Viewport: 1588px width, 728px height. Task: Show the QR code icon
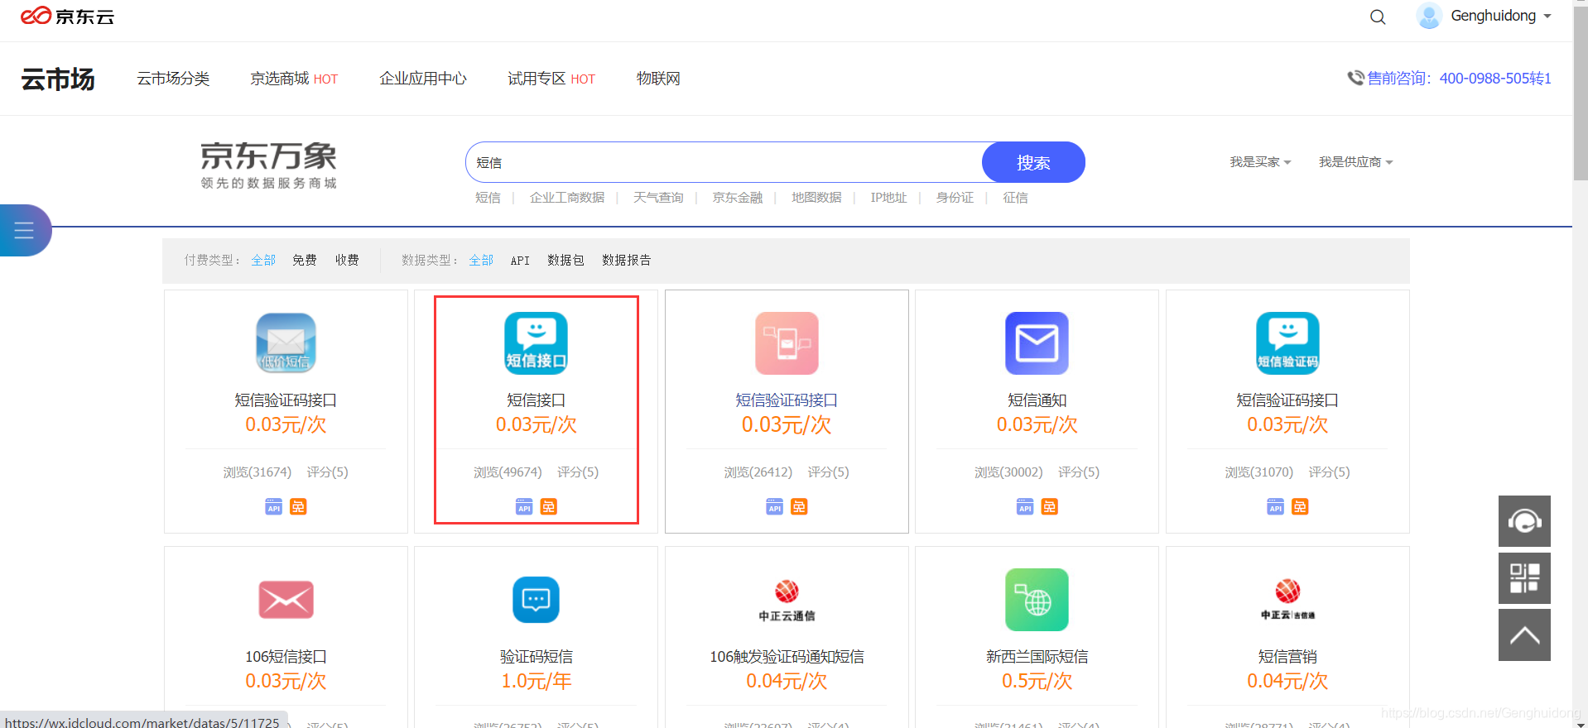coord(1524,578)
